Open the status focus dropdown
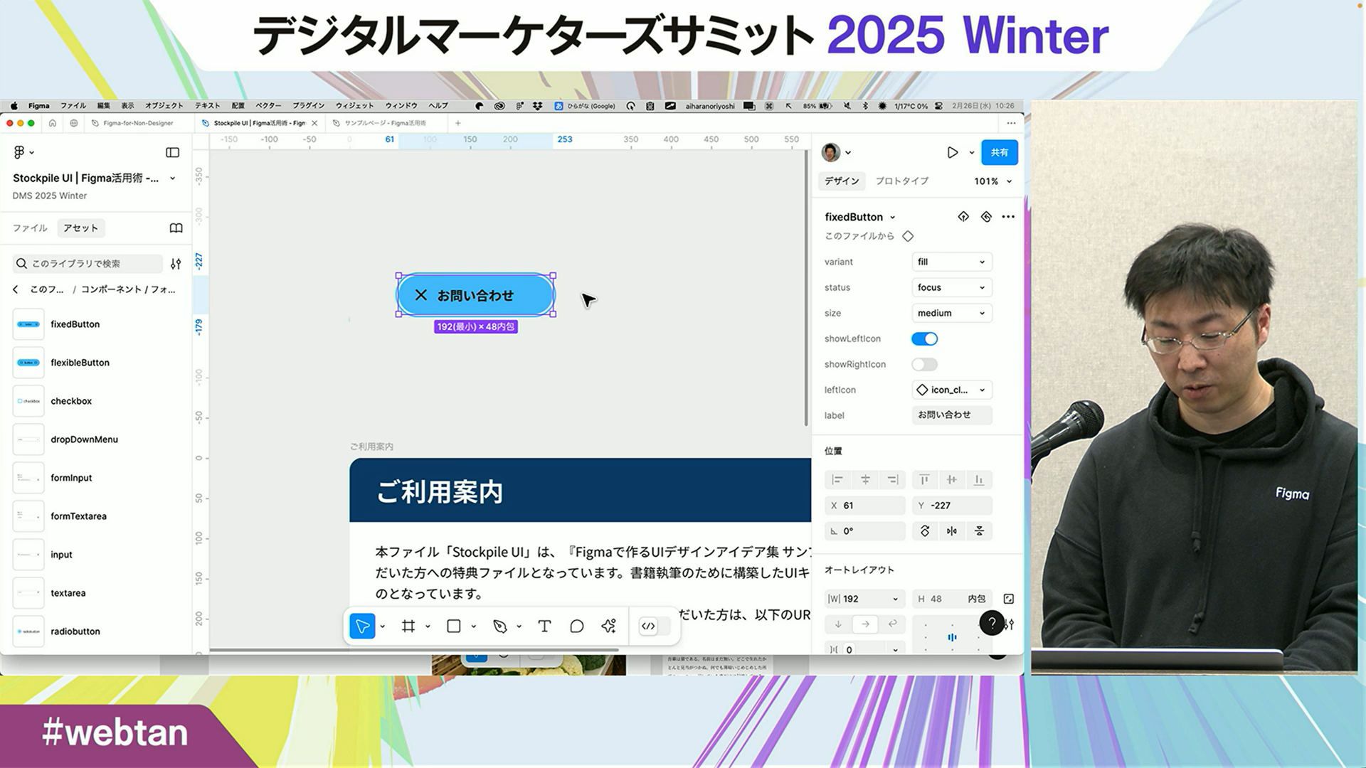 951,287
